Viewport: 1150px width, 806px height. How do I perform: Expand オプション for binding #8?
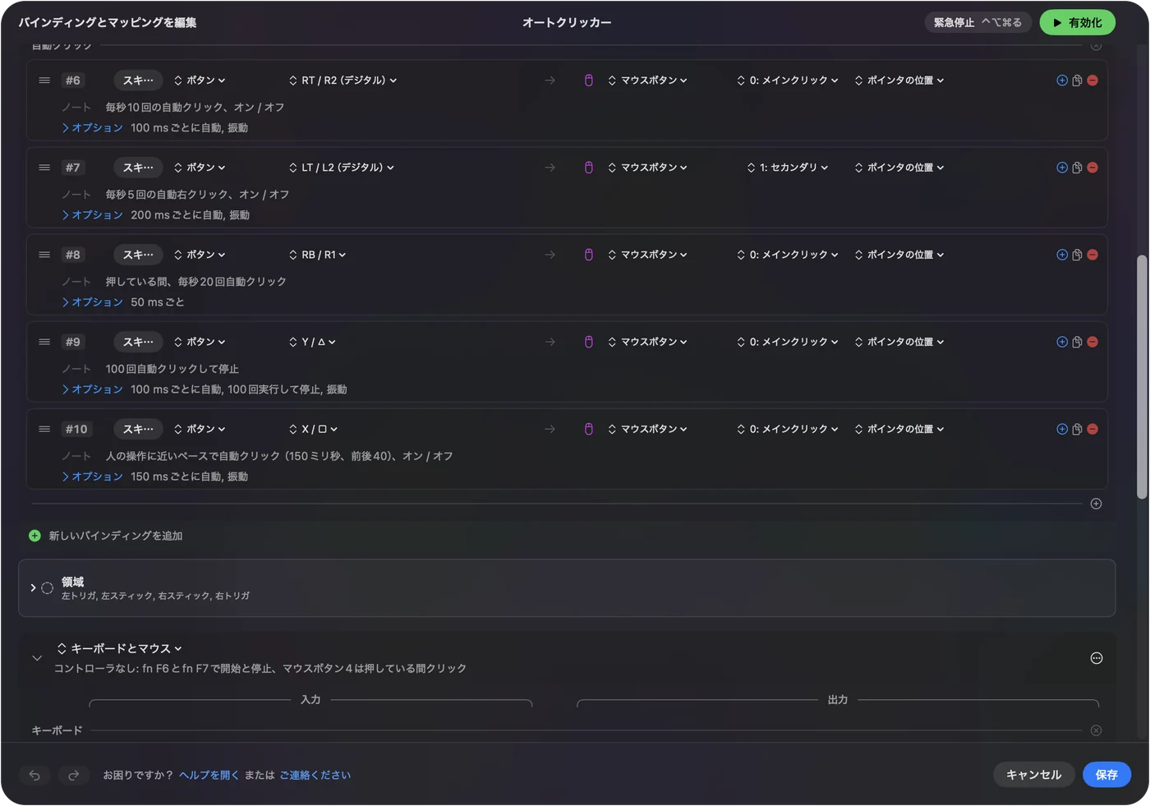[x=92, y=302]
